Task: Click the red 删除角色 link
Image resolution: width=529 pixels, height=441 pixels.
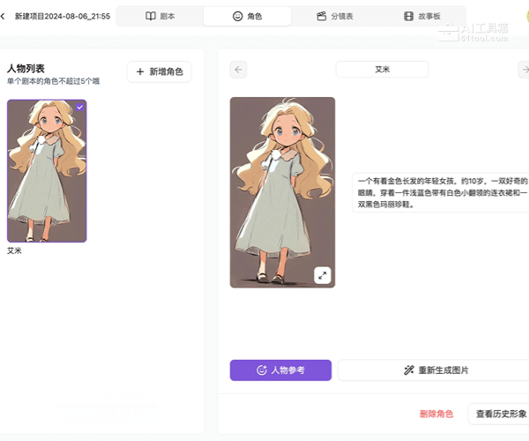Action: (x=436, y=414)
